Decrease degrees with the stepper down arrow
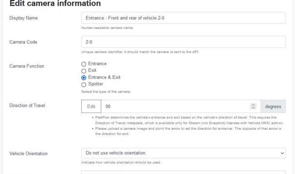Viewport: 295px width, 174px height. point(253,108)
